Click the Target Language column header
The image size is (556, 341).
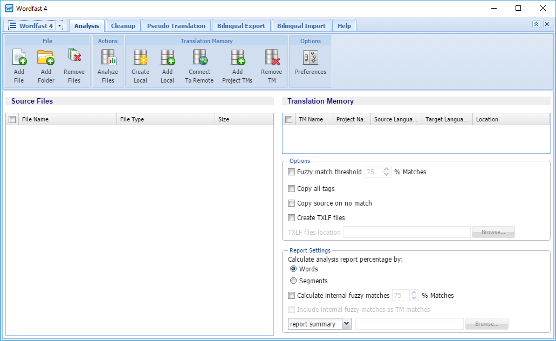pyautogui.click(x=447, y=120)
